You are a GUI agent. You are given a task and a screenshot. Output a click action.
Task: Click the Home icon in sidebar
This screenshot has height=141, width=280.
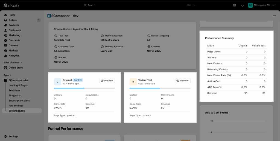(x=6, y=15)
